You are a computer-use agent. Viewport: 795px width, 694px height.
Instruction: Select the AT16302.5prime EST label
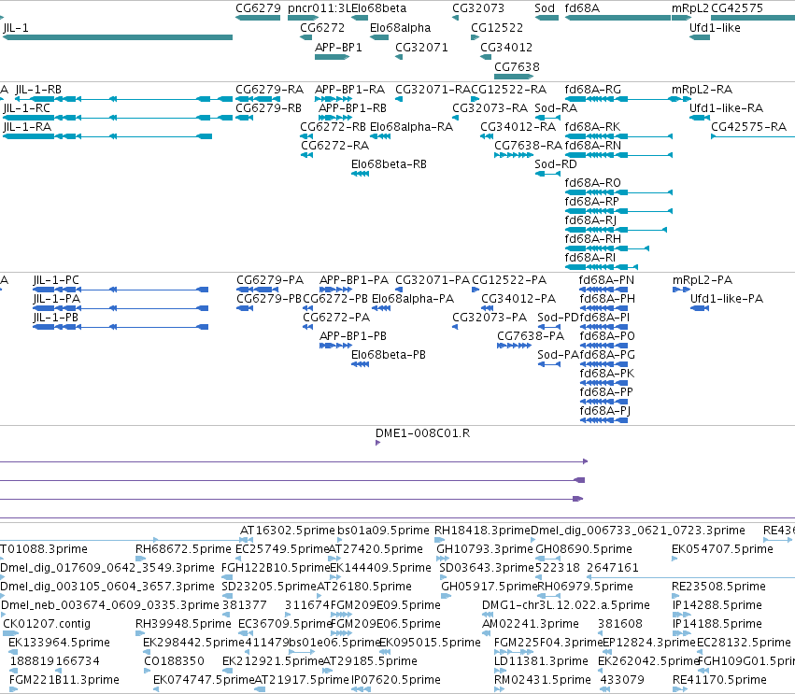(288, 531)
